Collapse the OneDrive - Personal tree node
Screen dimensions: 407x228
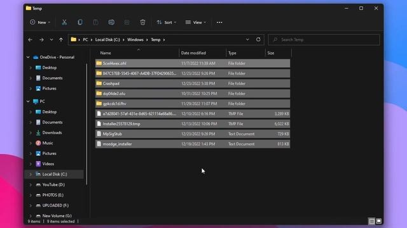coord(28,58)
